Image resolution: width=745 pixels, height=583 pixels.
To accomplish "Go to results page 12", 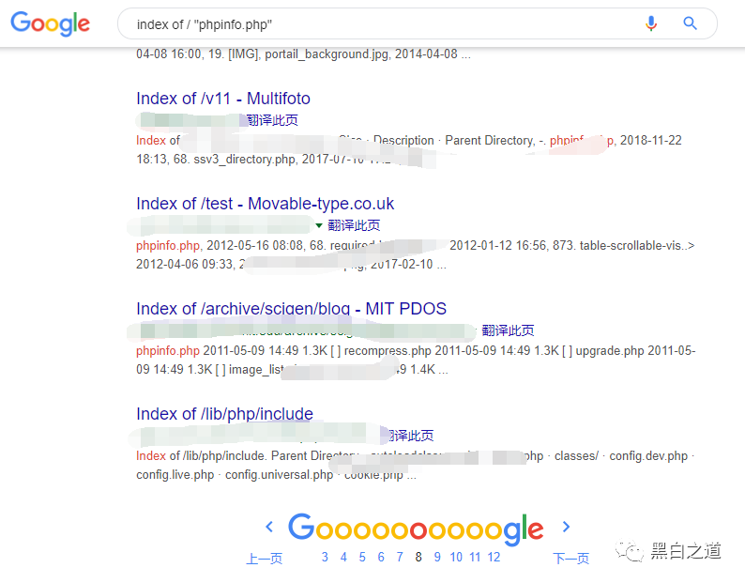I will 494,557.
